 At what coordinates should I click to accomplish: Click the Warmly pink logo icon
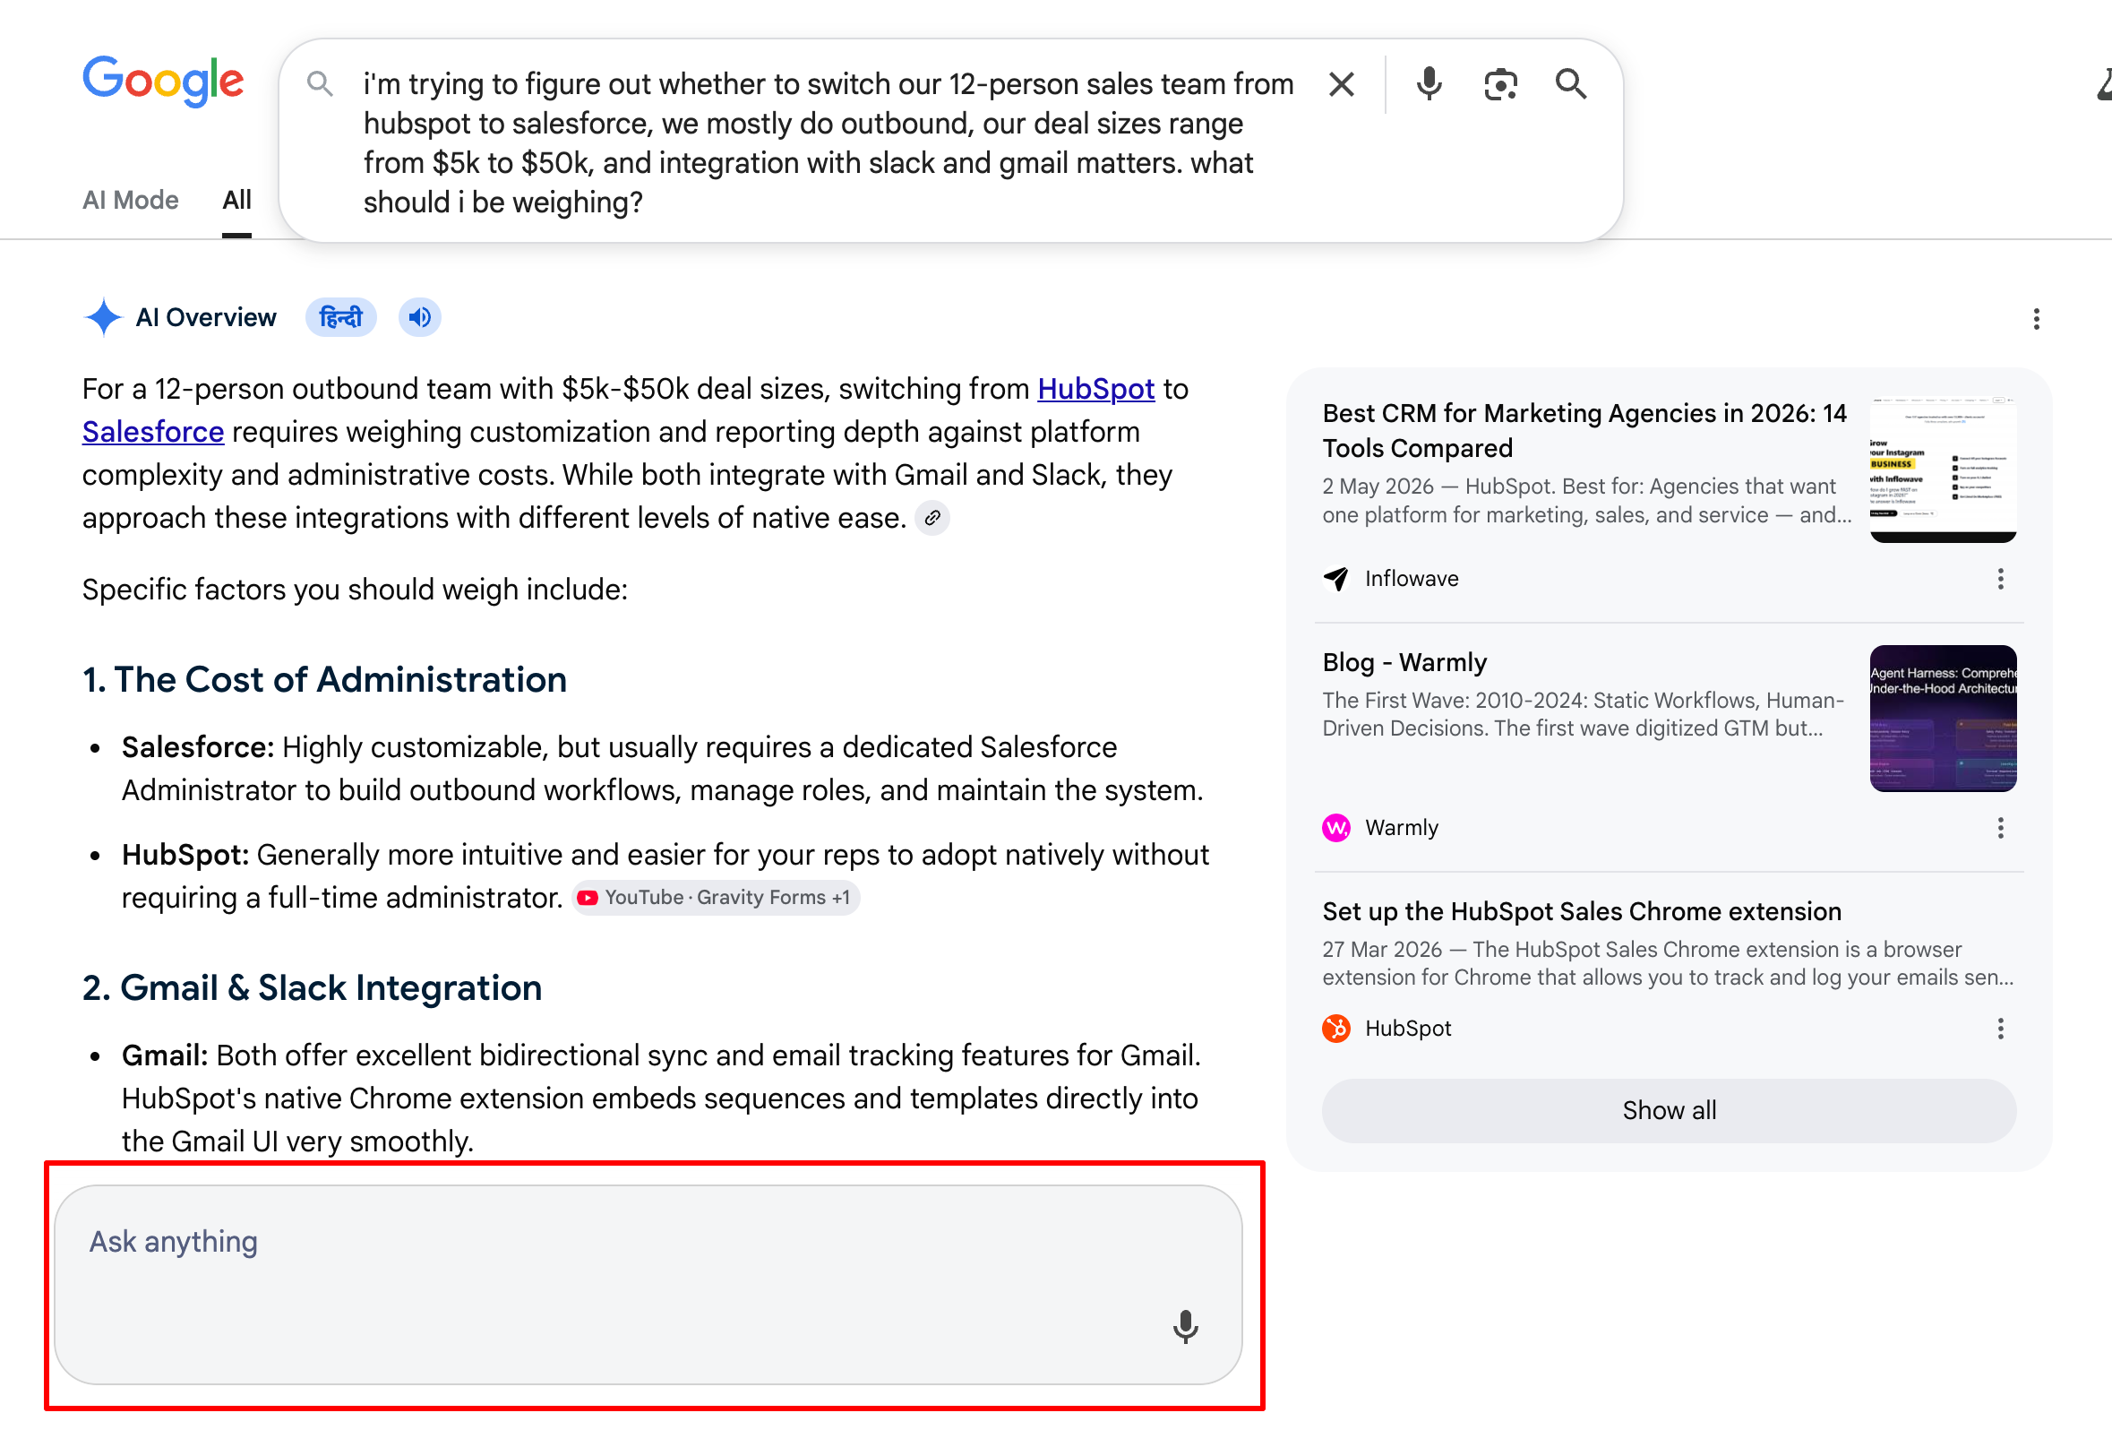point(1336,827)
